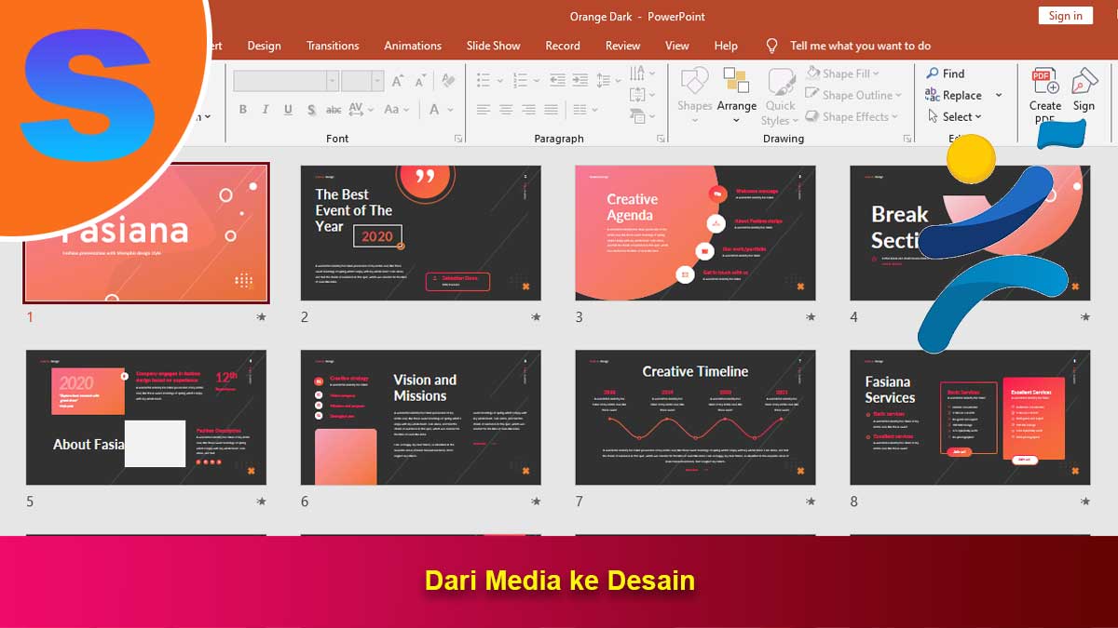1118x628 pixels.
Task: Open the Slide Show tab
Action: [493, 46]
